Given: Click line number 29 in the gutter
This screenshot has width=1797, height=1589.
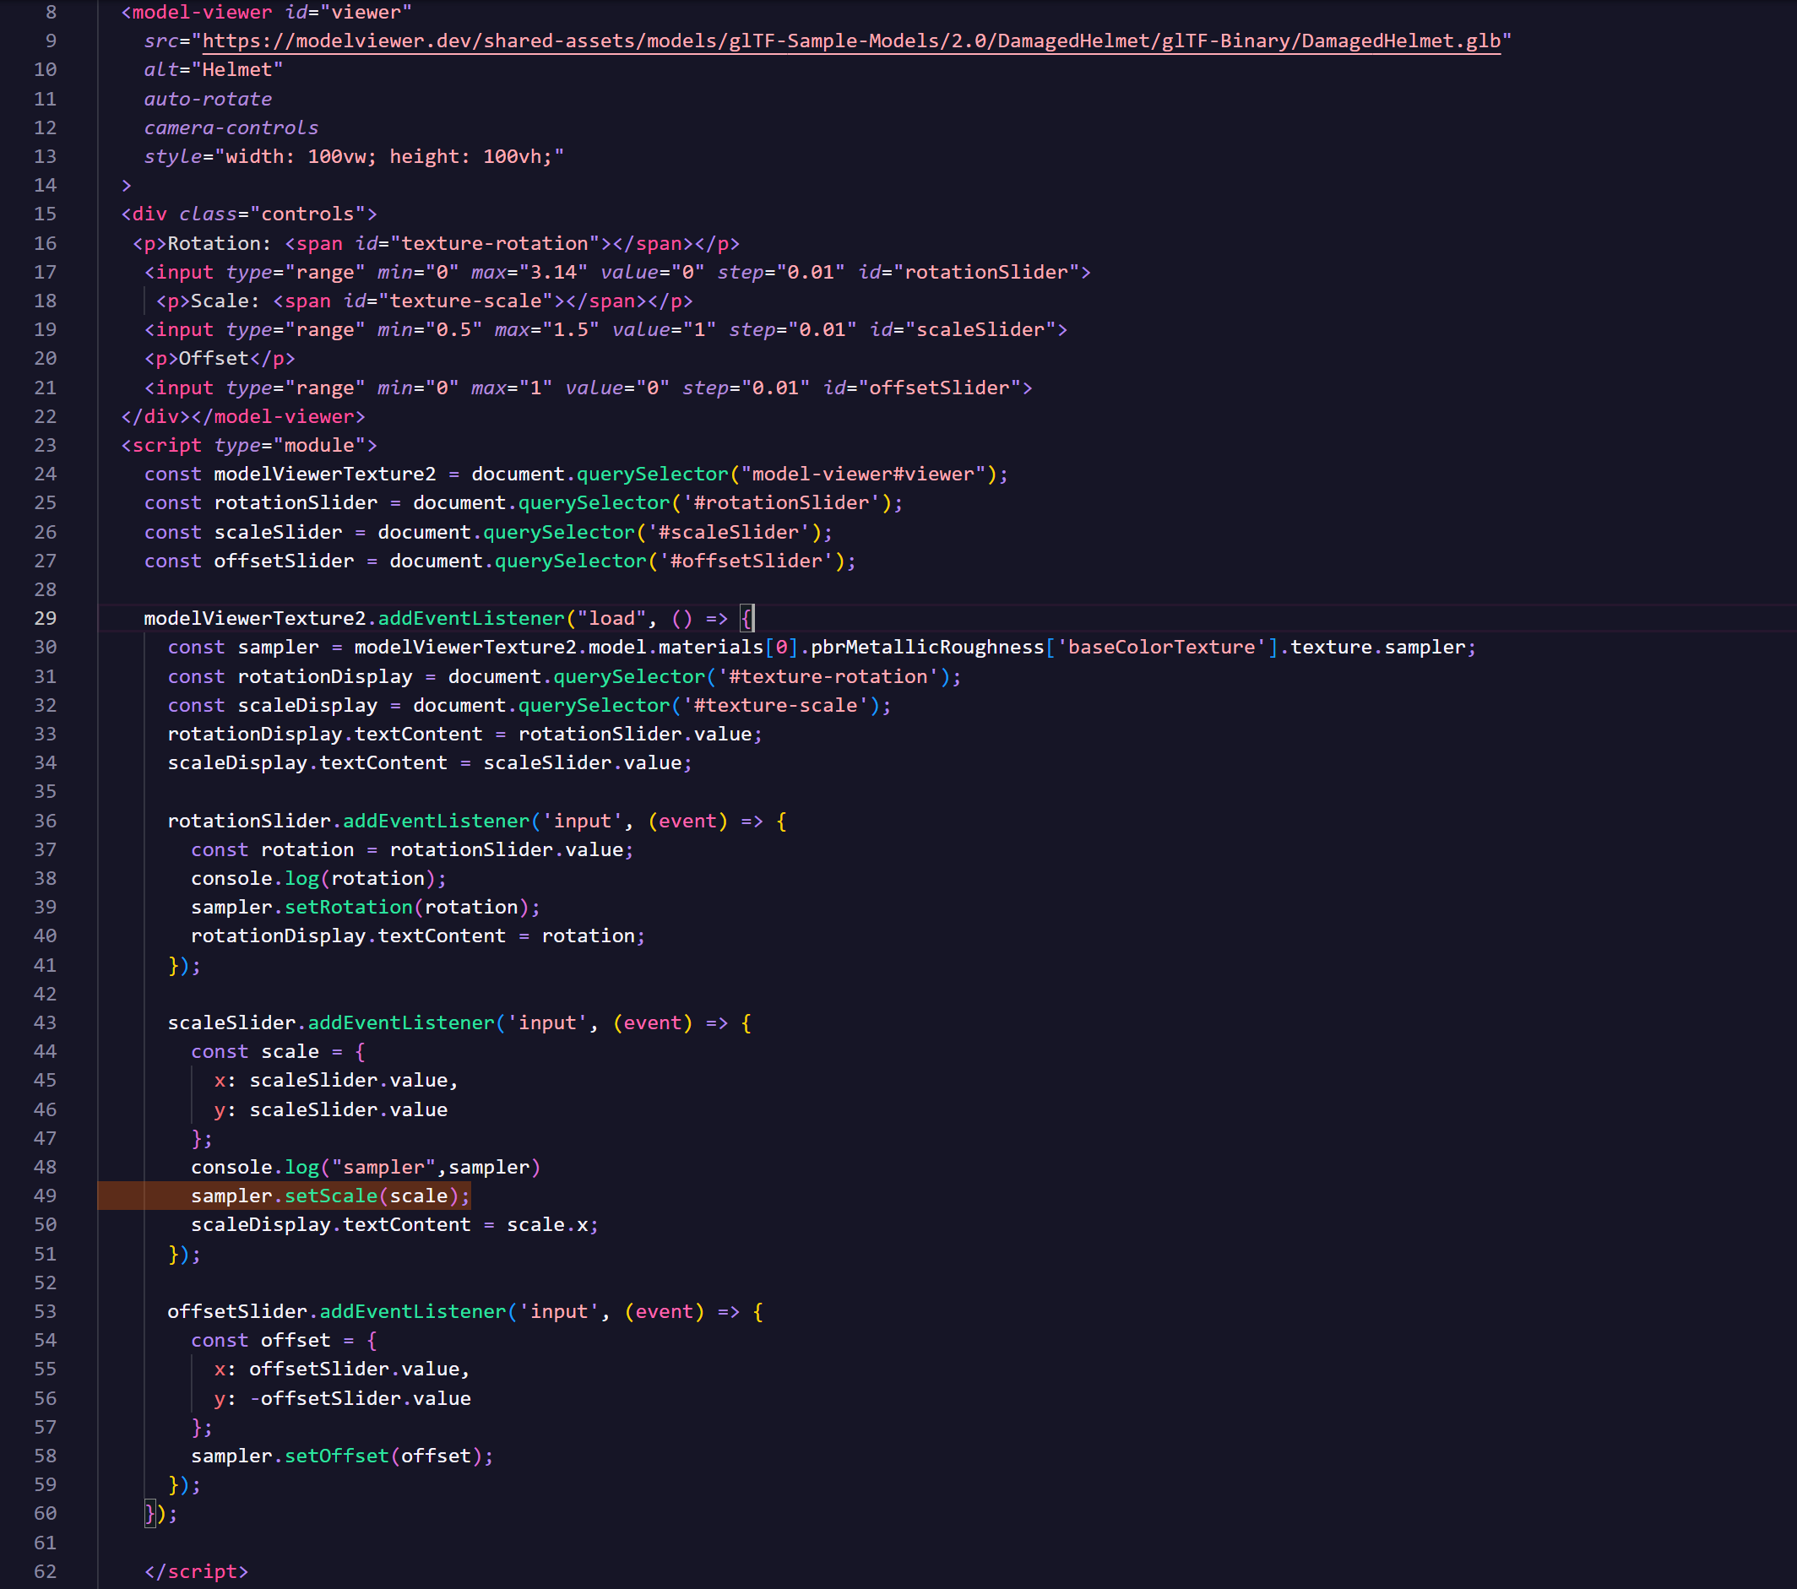Looking at the screenshot, I should 46,618.
